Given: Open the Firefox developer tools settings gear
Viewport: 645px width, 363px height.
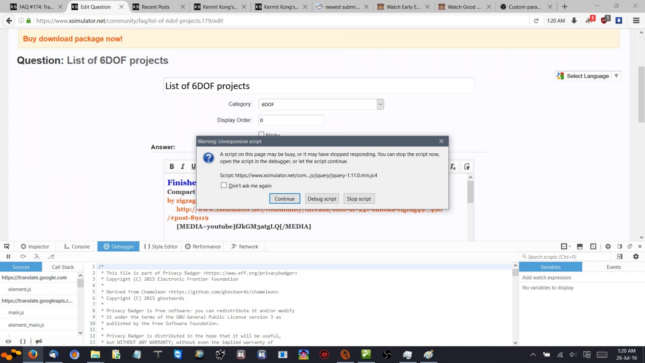Looking at the screenshot, I should tap(608, 246).
